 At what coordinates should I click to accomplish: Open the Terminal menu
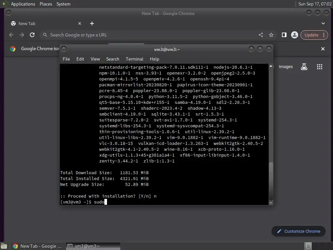point(134,59)
